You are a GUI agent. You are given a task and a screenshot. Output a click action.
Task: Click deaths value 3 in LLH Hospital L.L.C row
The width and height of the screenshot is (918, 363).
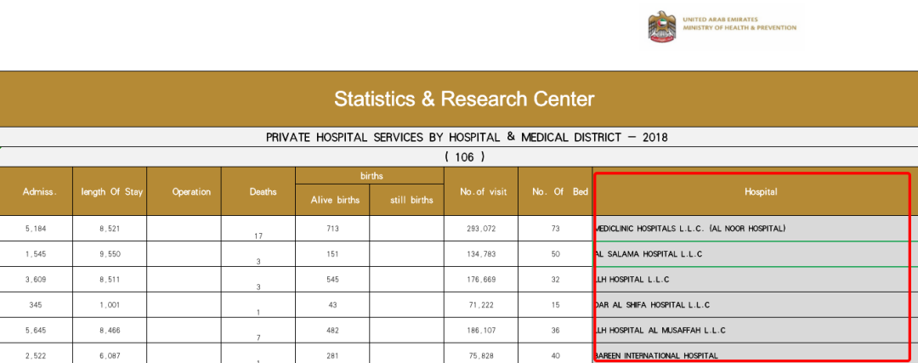[258, 287]
